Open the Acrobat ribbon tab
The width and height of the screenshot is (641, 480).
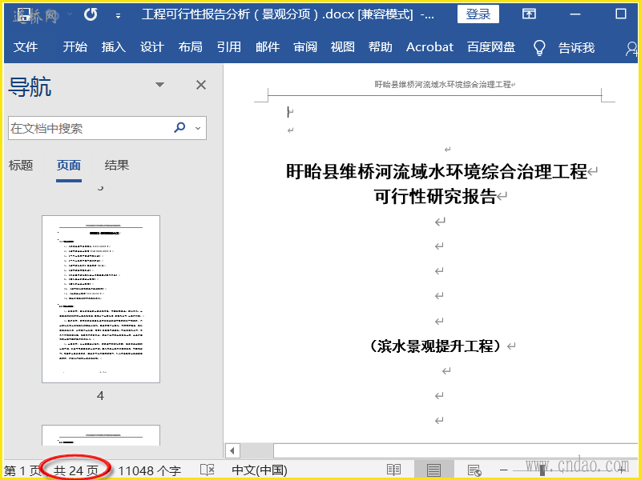429,47
